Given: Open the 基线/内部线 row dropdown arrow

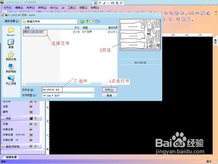Looking at the screenshot, I should coord(36,147).
